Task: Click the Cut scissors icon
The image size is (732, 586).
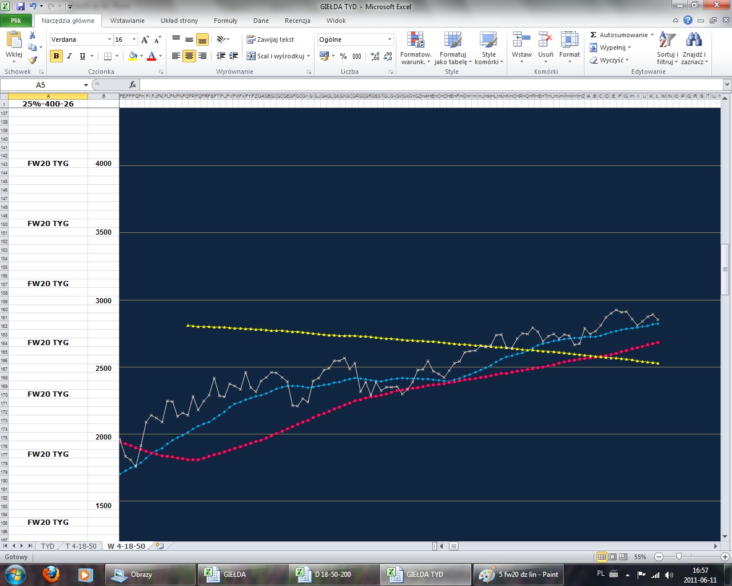Action: click(x=33, y=35)
